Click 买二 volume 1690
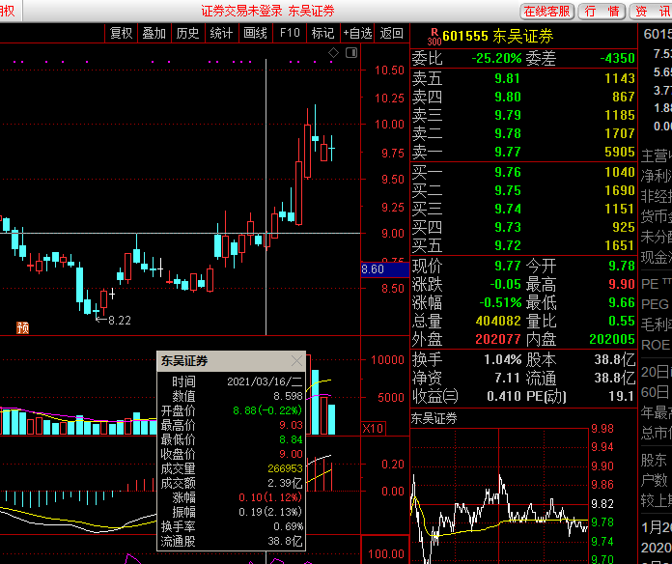Screen dimensions: 672x564 point(620,190)
